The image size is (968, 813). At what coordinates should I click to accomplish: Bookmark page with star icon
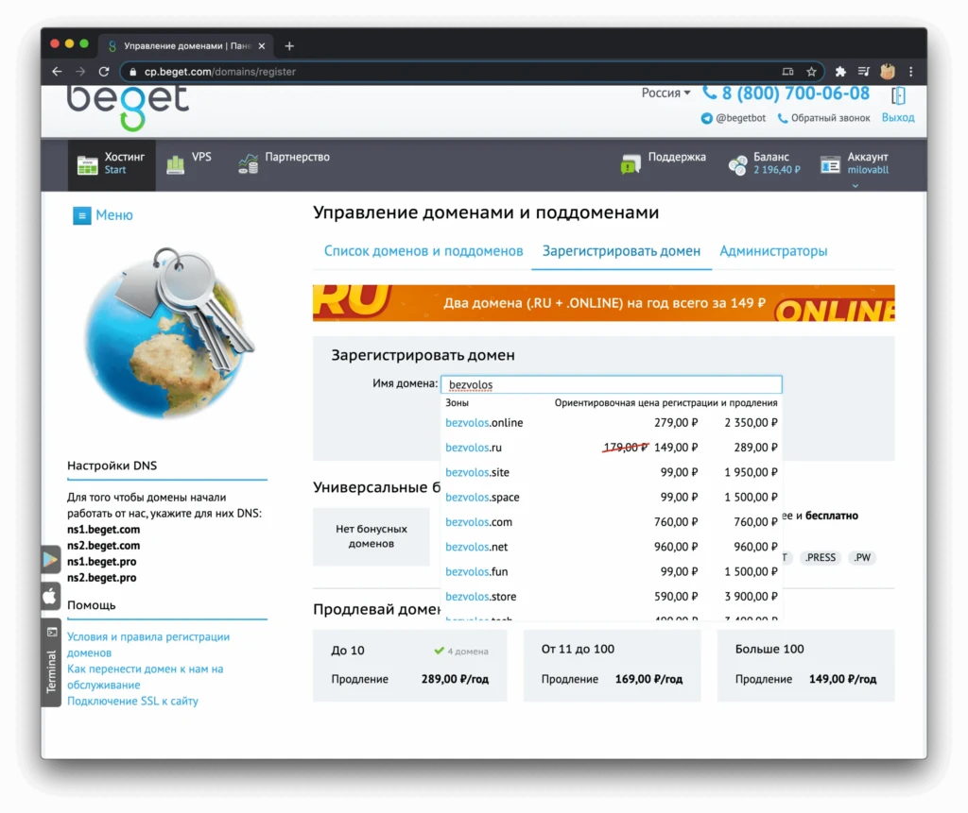pyautogui.click(x=811, y=72)
